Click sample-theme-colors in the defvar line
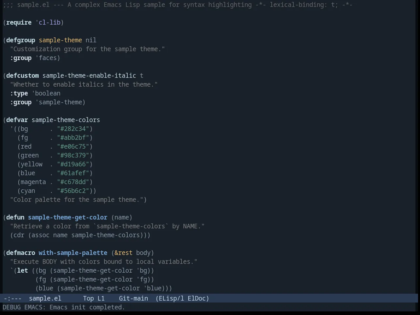420x315 pixels. click(x=66, y=120)
